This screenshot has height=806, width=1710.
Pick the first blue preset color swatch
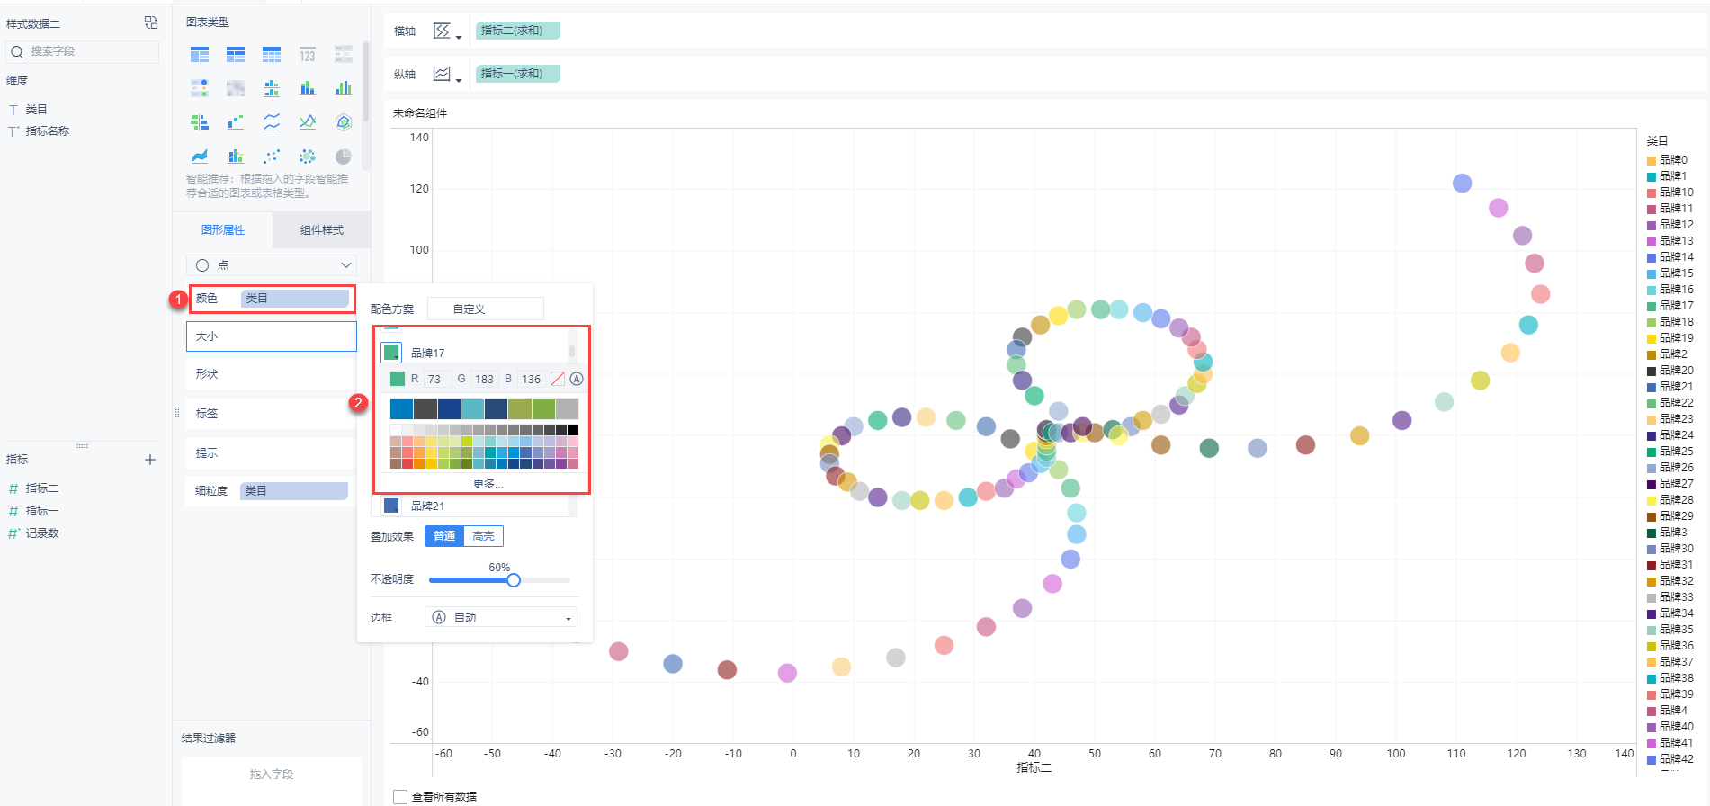pos(402,409)
